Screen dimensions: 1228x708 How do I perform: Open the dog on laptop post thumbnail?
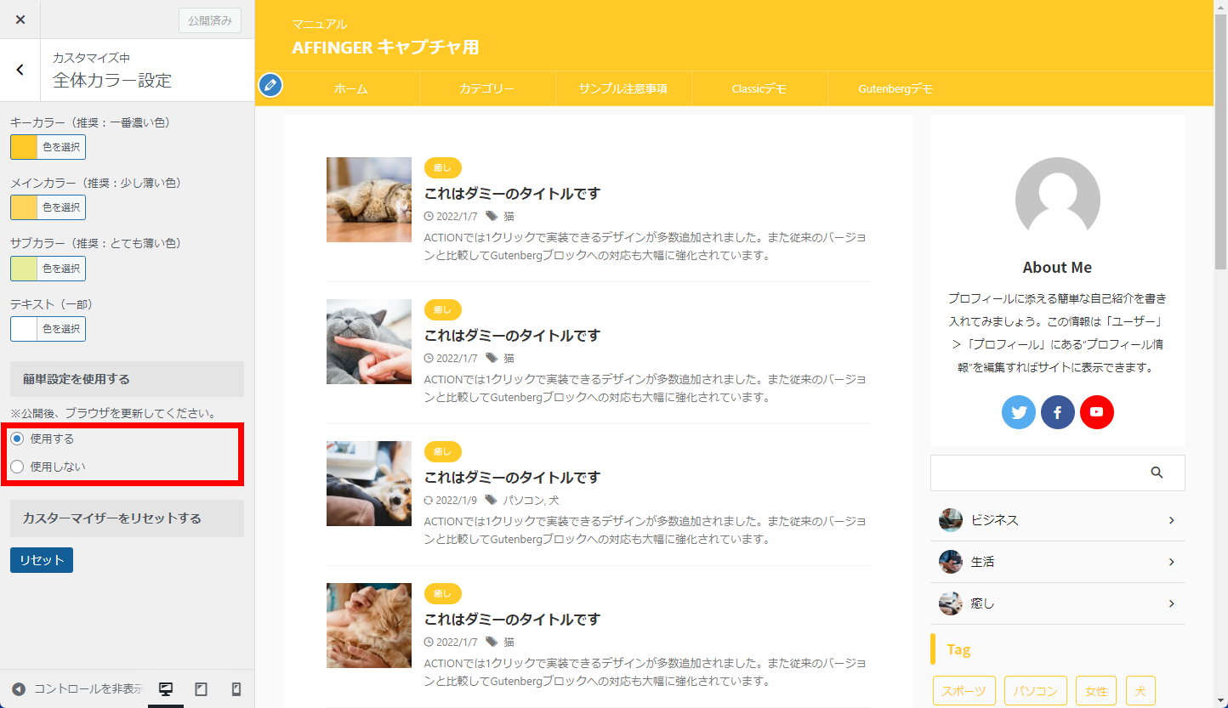coord(369,484)
